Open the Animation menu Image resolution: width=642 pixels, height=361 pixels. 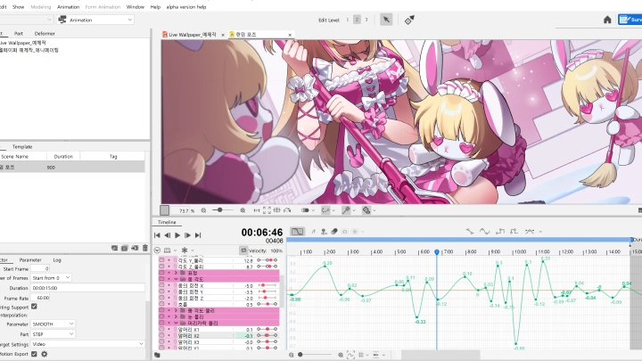pyautogui.click(x=68, y=7)
